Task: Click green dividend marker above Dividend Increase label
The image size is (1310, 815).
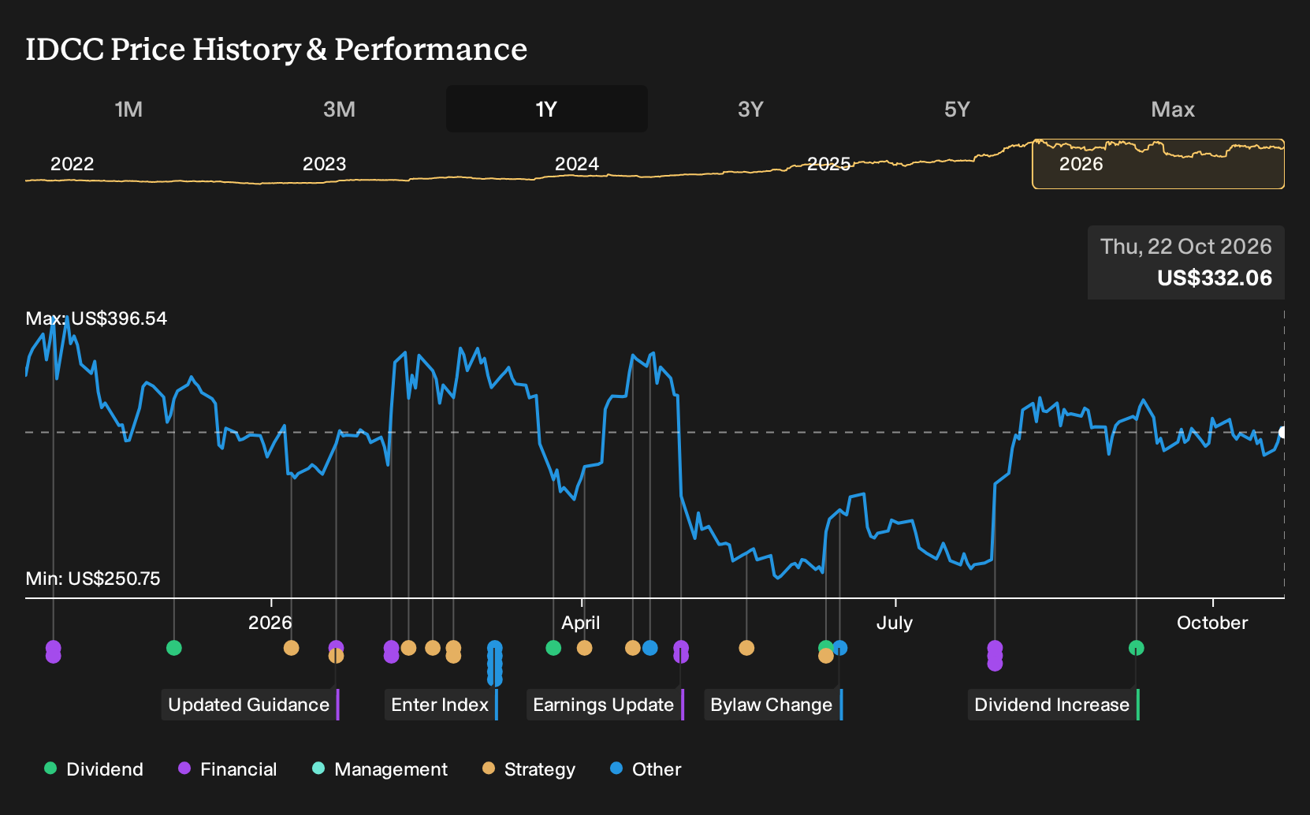Action: [x=1136, y=648]
